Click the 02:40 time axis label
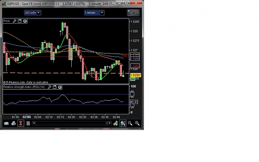 tap(116, 117)
